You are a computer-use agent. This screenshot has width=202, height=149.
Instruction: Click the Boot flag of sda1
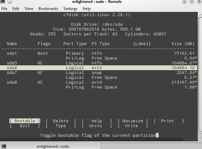tap(43, 53)
